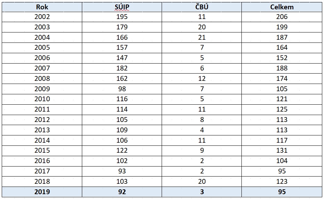Click the ČBÚ value 12 for 2008
The height and width of the screenshot is (199, 324).
click(202, 78)
